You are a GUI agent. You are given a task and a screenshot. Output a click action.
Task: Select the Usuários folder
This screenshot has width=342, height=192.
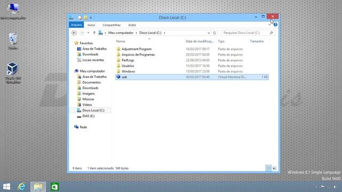(128, 66)
